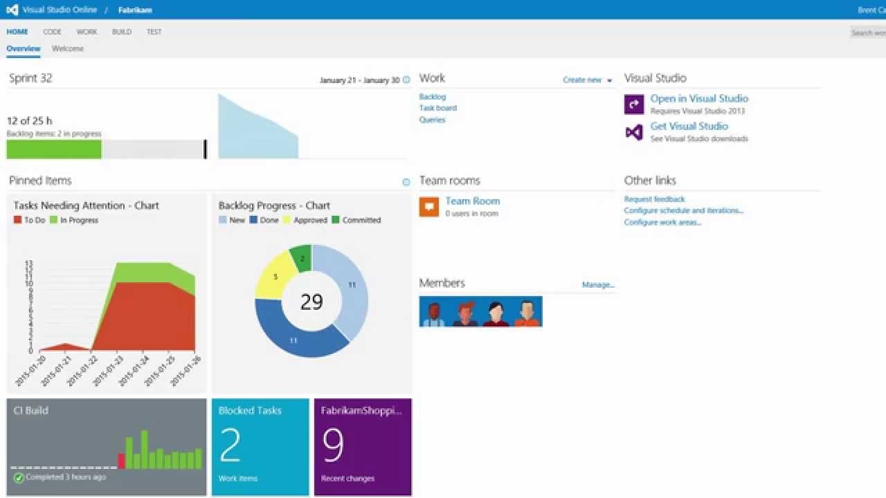
Task: Click Open in Visual Studio link
Action: (699, 99)
